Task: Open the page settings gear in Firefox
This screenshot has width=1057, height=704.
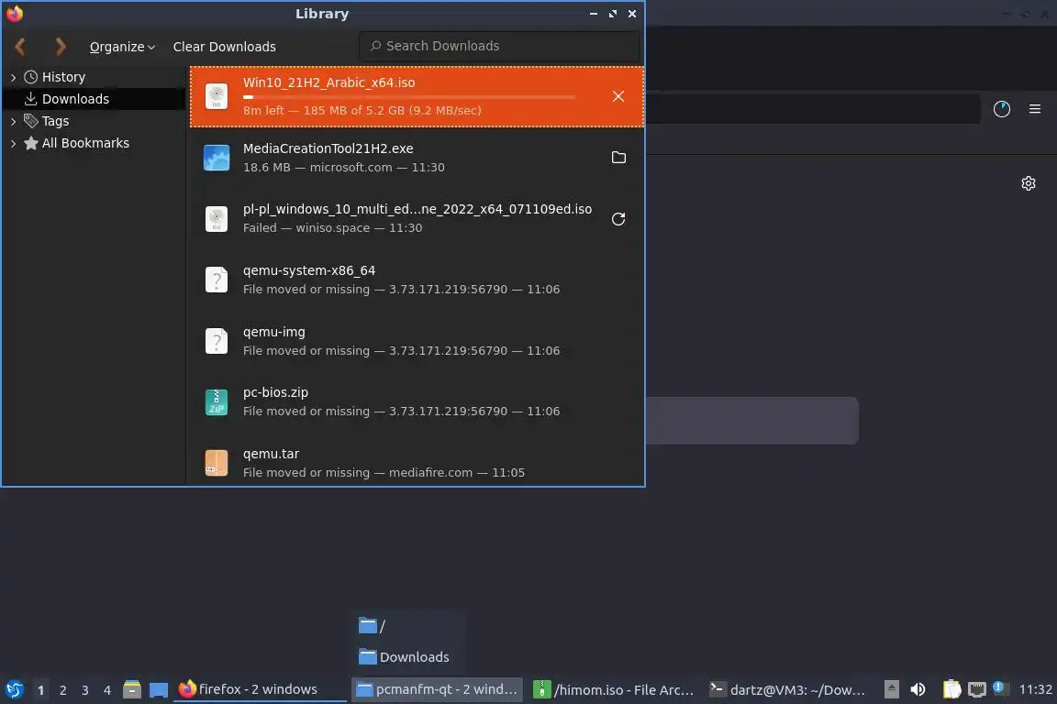Action: [1028, 183]
